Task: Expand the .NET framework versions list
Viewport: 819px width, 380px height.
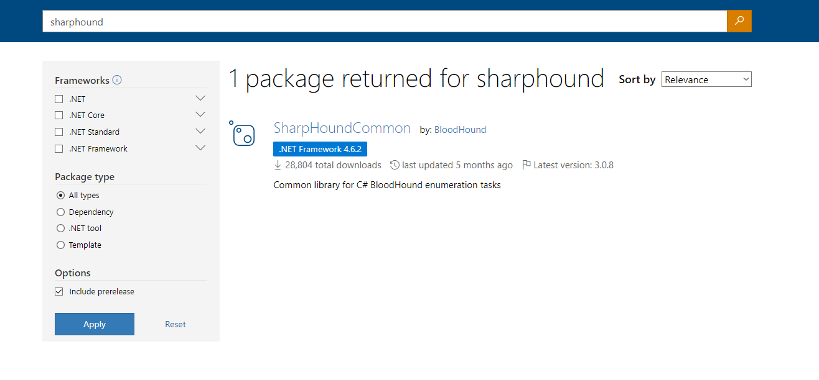Action: click(x=200, y=99)
